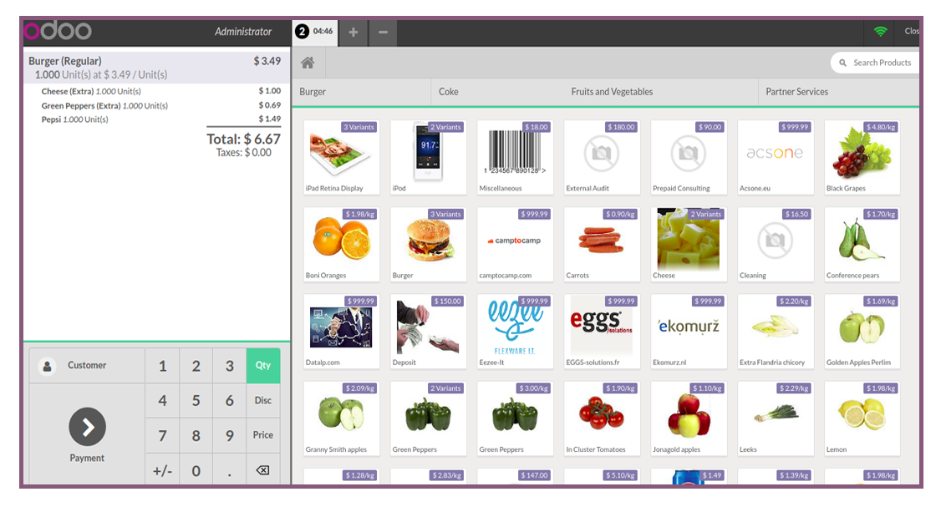Switch to Disc mode
The width and height of the screenshot is (941, 507).
pyautogui.click(x=263, y=400)
